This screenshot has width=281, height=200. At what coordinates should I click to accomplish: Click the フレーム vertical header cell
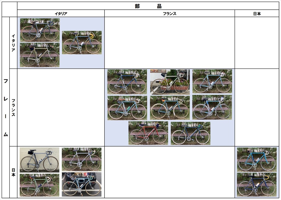coord(5,108)
